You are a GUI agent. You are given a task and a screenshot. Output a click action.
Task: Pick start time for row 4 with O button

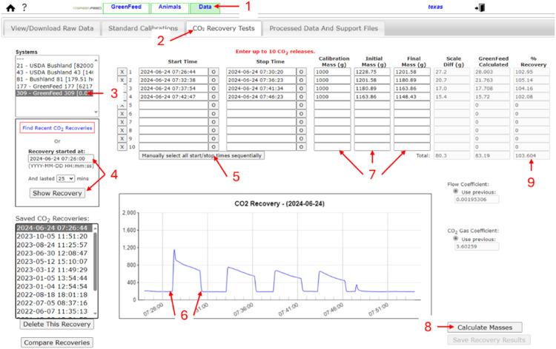pos(214,97)
